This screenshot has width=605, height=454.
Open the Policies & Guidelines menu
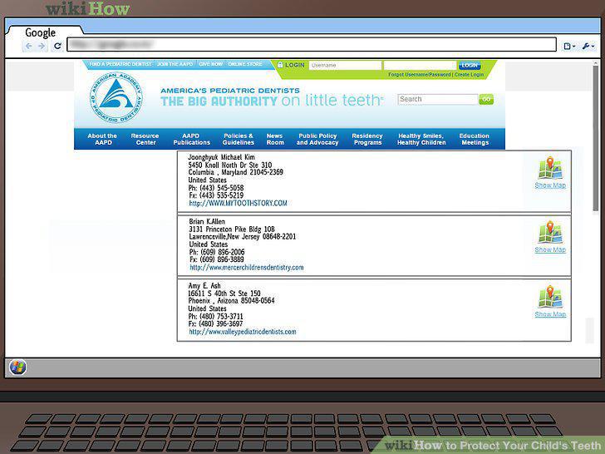click(x=239, y=139)
